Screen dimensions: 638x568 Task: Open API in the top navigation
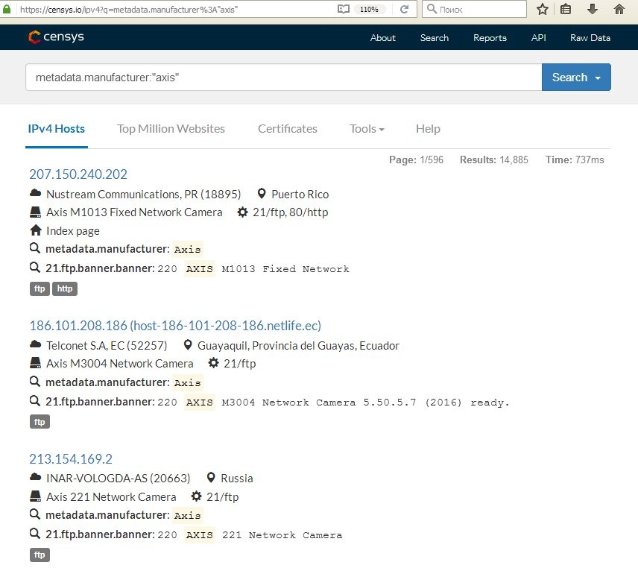(x=538, y=38)
